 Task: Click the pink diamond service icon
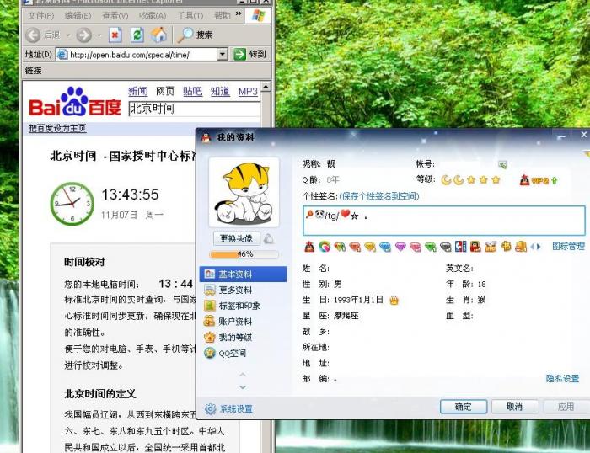click(x=415, y=247)
